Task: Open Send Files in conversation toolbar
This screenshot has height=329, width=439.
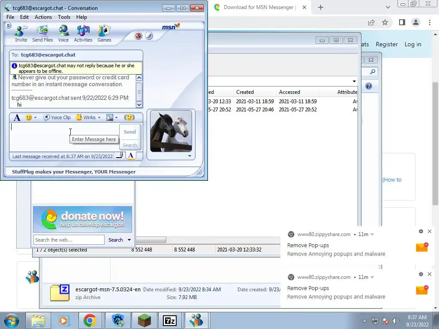Action: [x=42, y=33]
